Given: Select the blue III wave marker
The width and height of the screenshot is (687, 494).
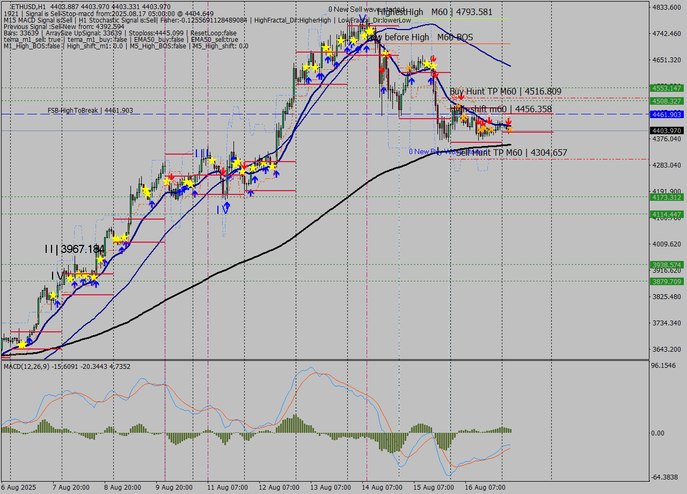Looking at the screenshot, I should click(202, 153).
